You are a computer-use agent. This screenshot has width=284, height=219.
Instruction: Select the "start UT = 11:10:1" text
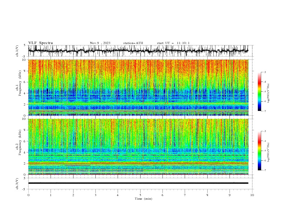pyautogui.click(x=173, y=43)
